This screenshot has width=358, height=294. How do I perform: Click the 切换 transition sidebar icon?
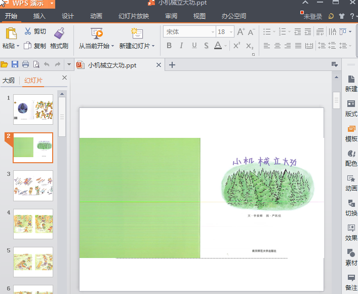[x=351, y=203]
